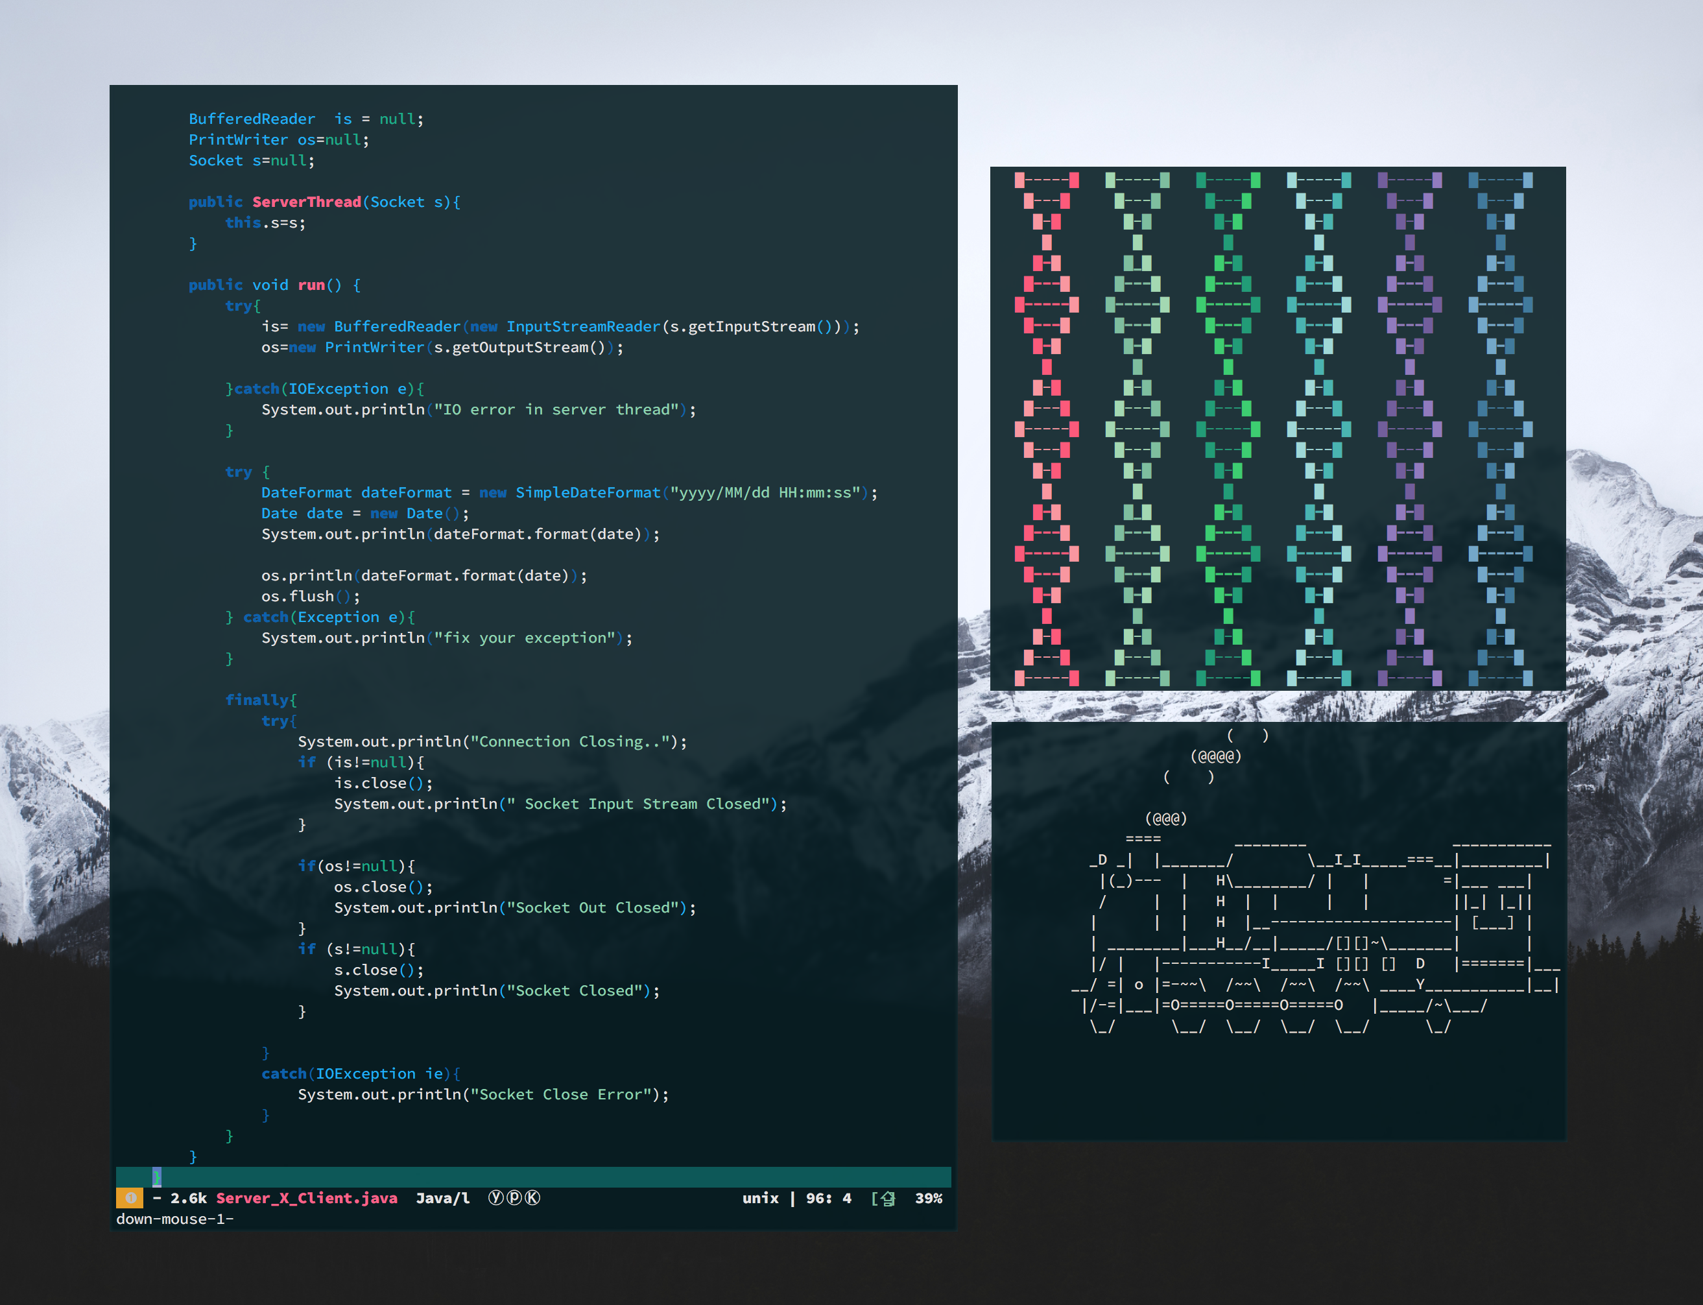The height and width of the screenshot is (1305, 1703).
Task: Focus the ASCII train terminal window
Action: pos(1278,1088)
